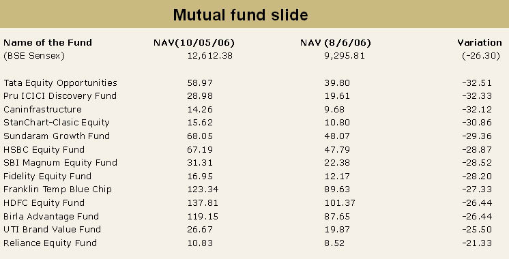Click the BSE Sensex row label
The image size is (509, 259).
pyautogui.click(x=34, y=56)
